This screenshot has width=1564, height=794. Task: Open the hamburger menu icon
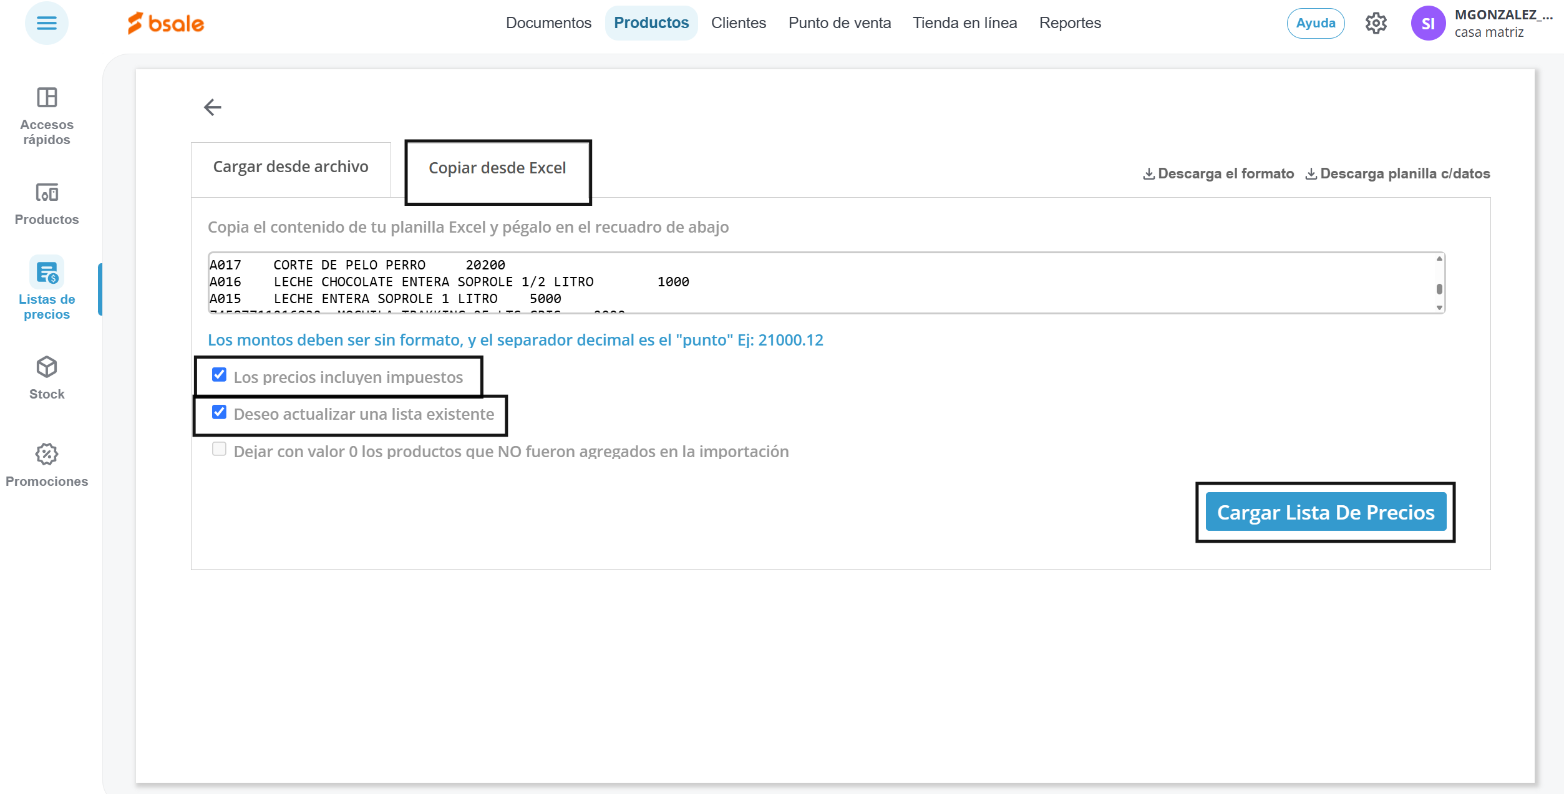click(x=46, y=24)
